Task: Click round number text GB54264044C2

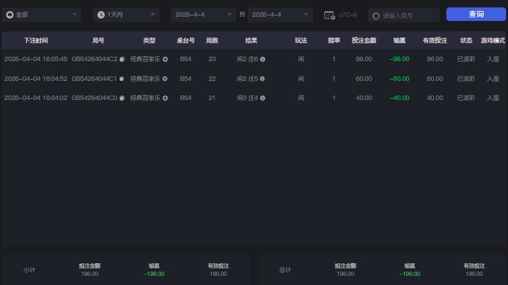Action: point(94,59)
